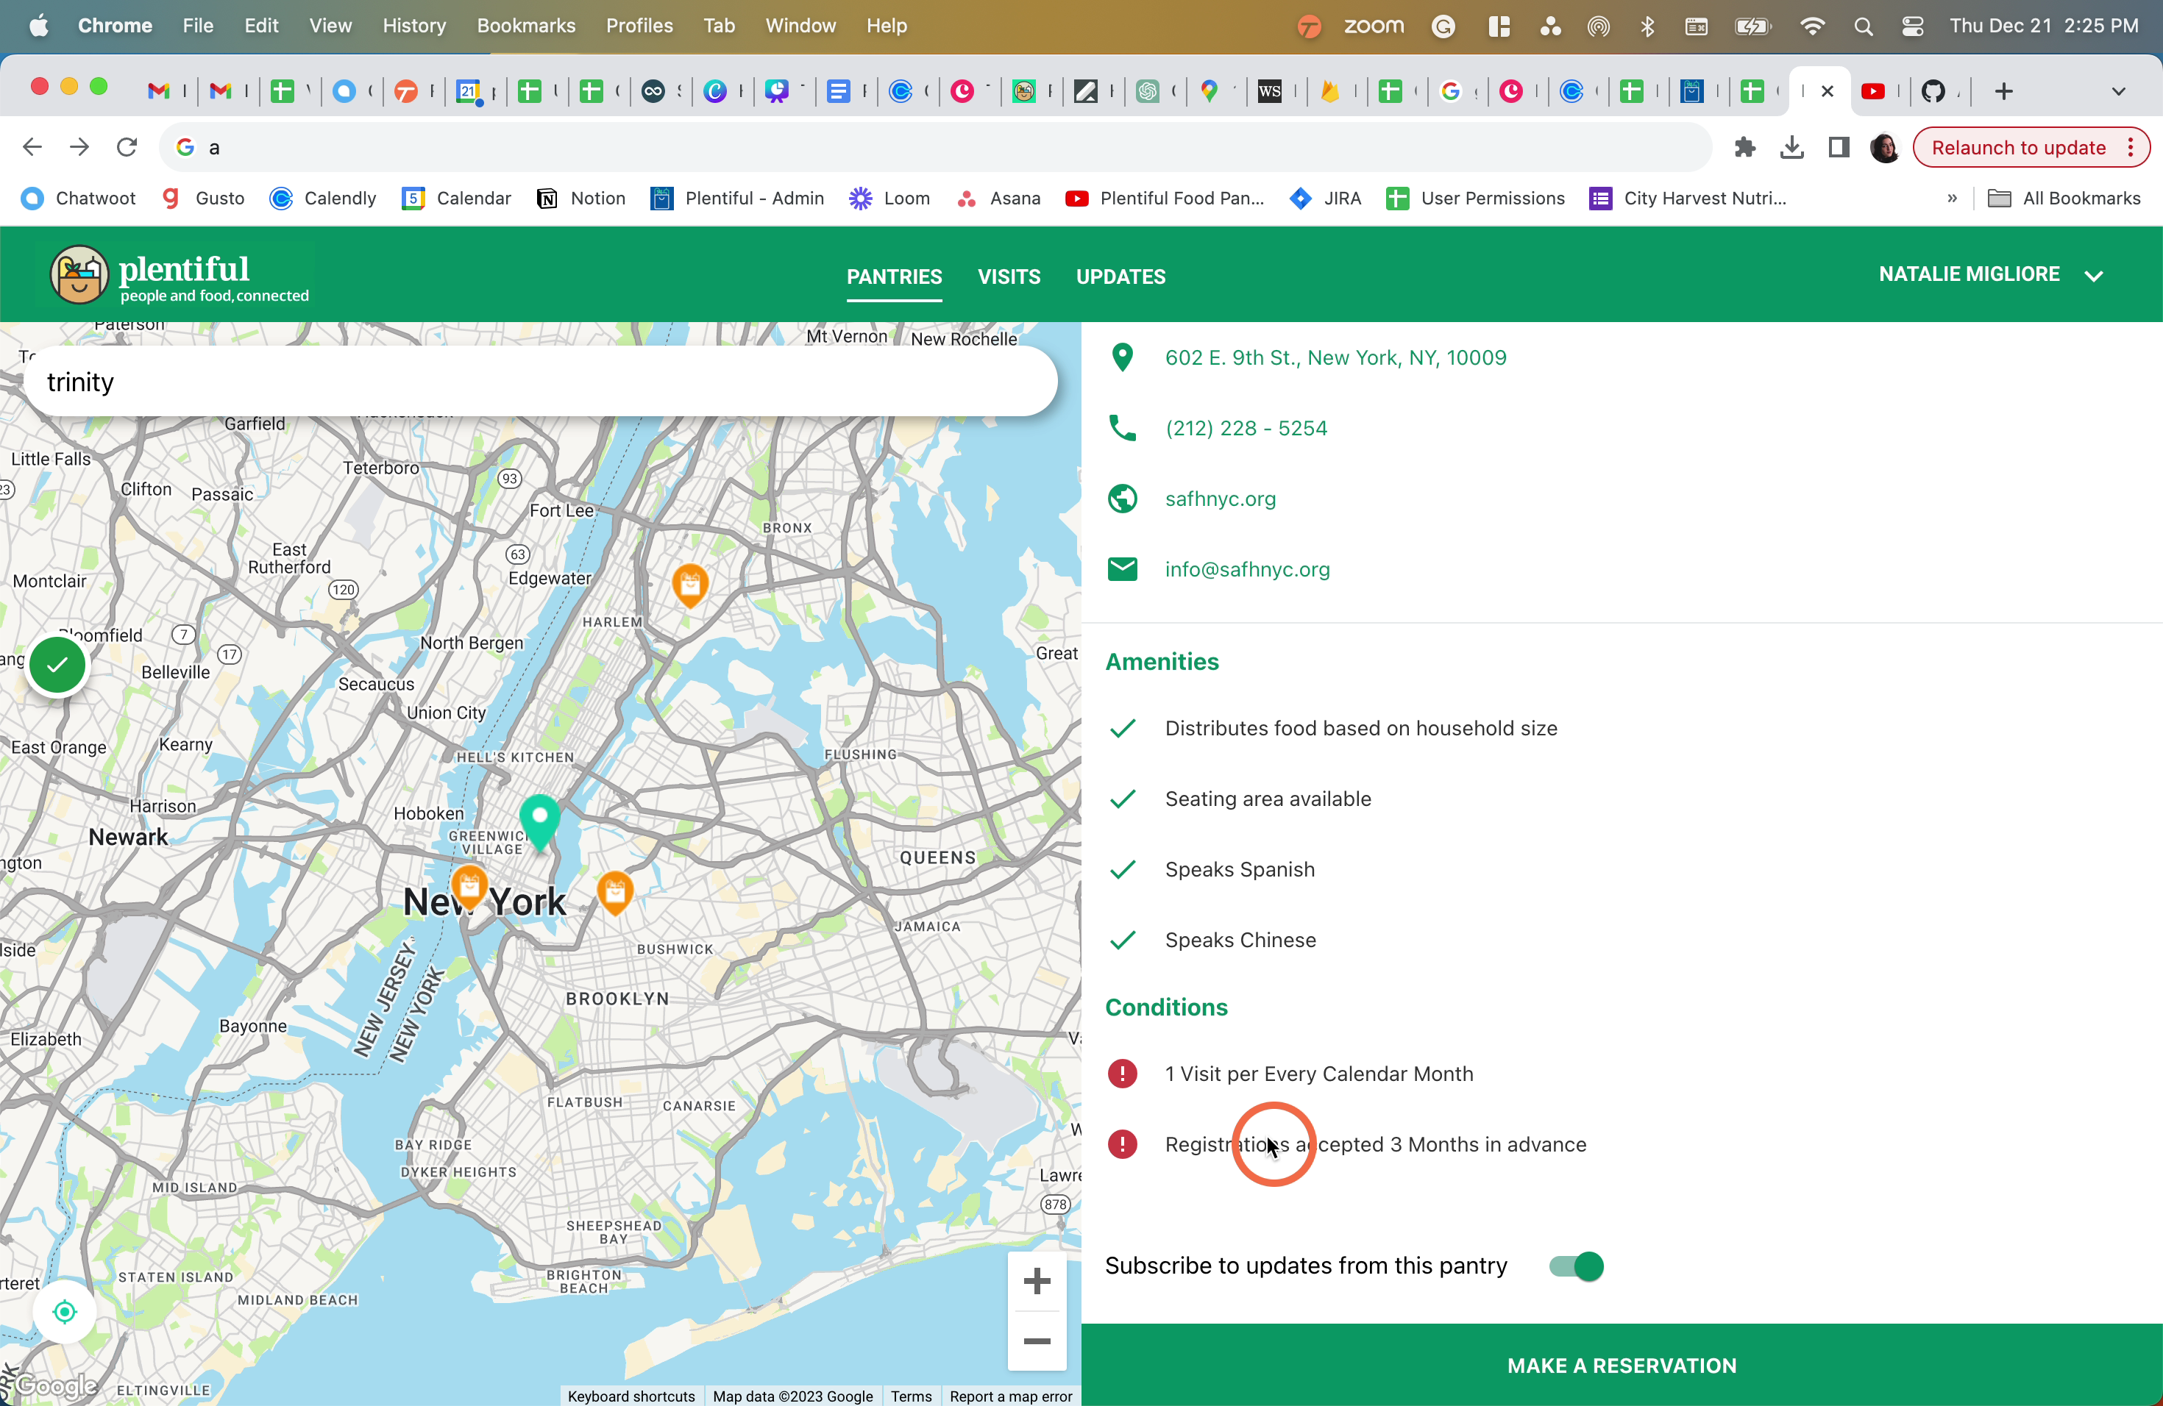This screenshot has height=1406, width=2163.
Task: Toggle subscribe to pantry updates switch
Action: [1577, 1266]
